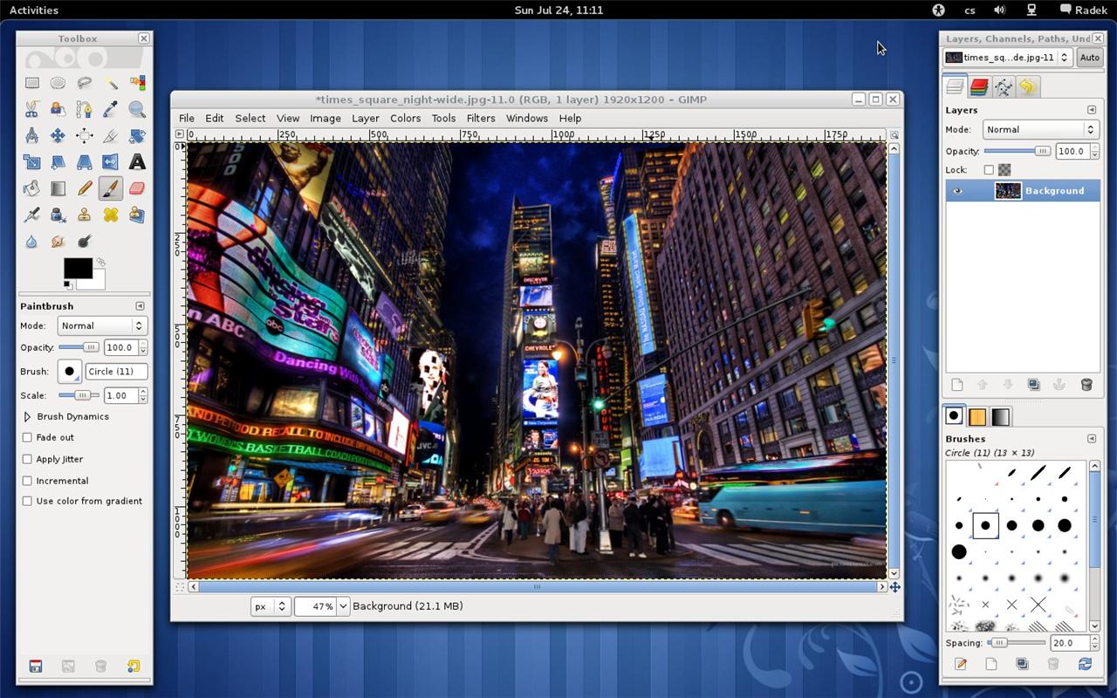Select the Crop tool
The image size is (1117, 698).
[111, 135]
